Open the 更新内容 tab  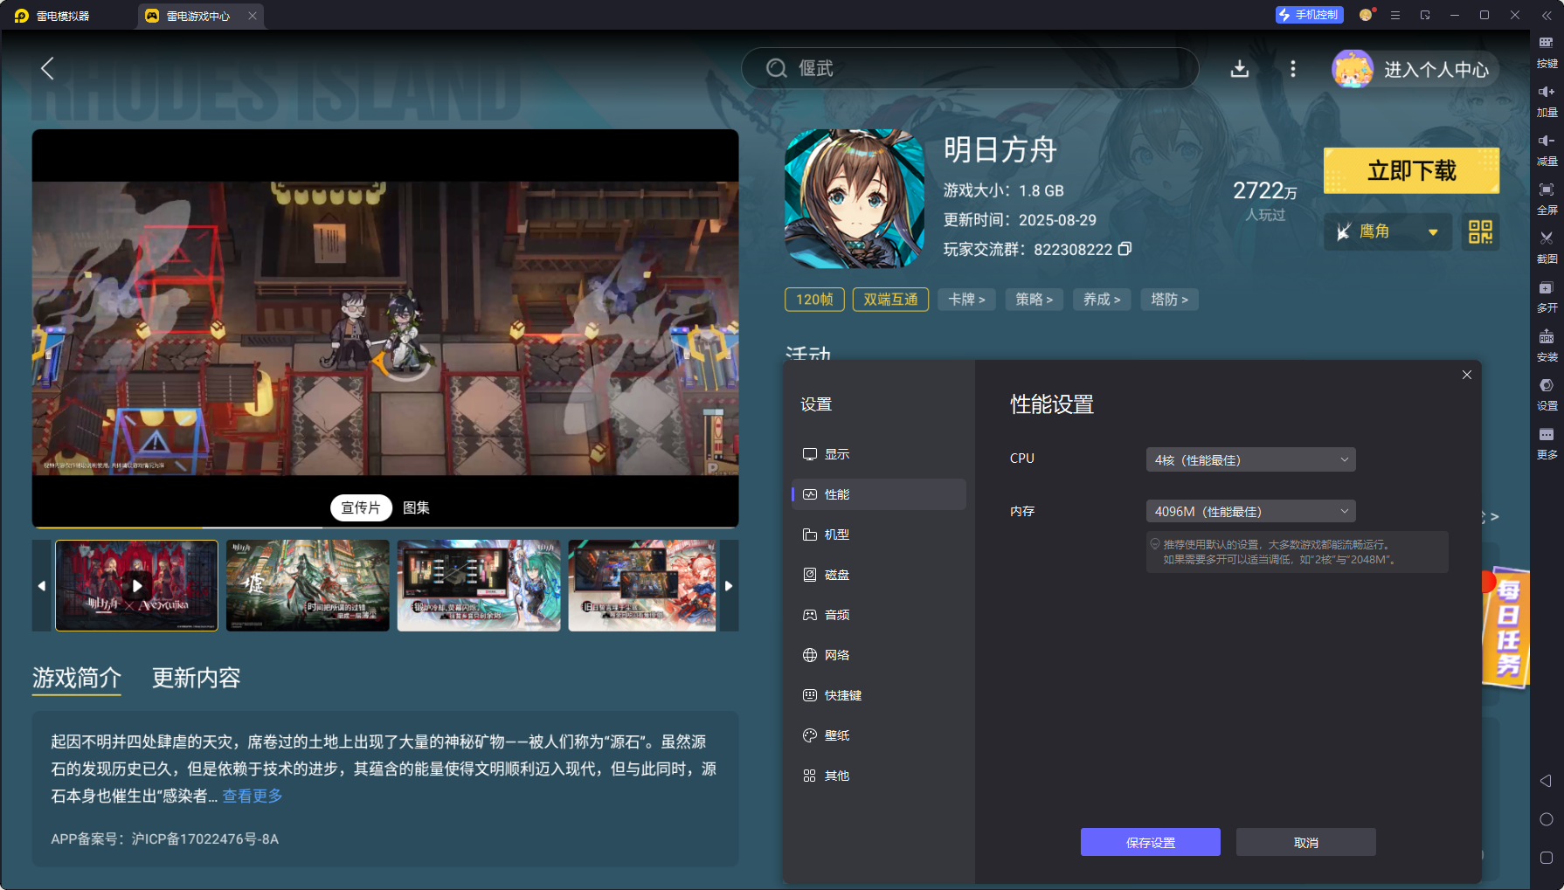[197, 678]
